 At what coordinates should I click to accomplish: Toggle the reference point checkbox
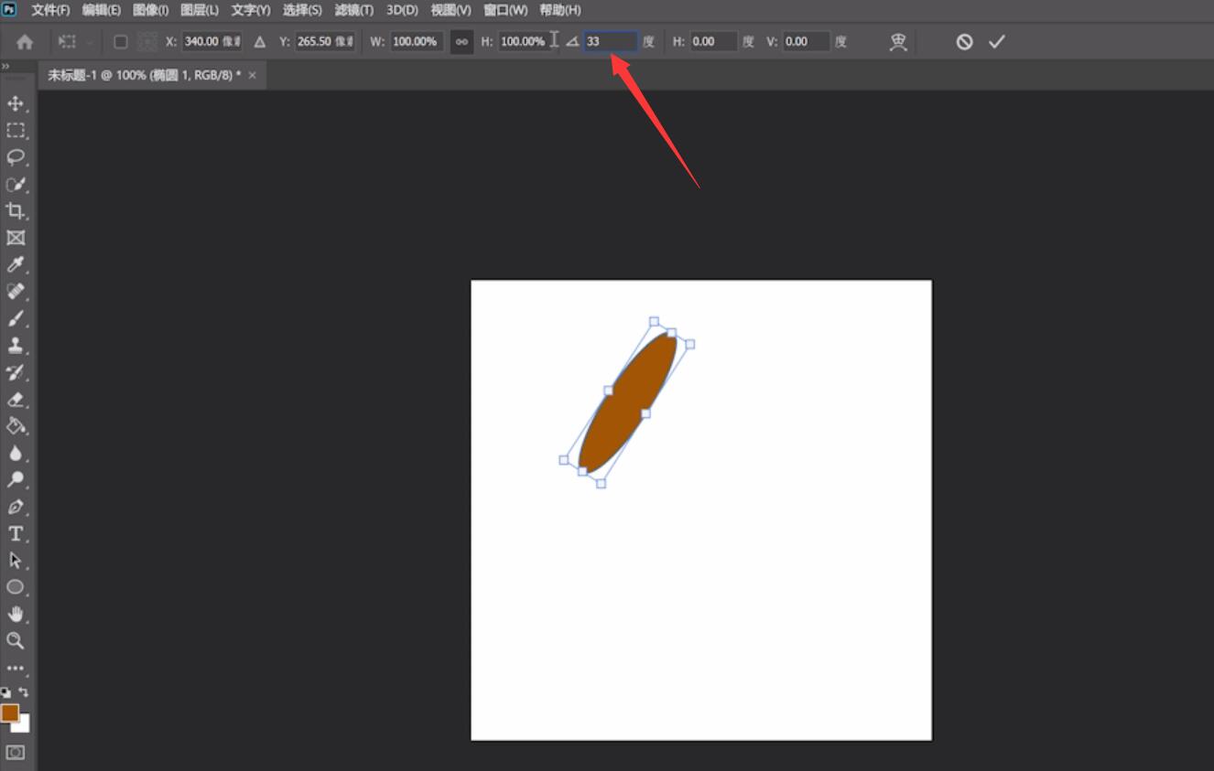120,42
